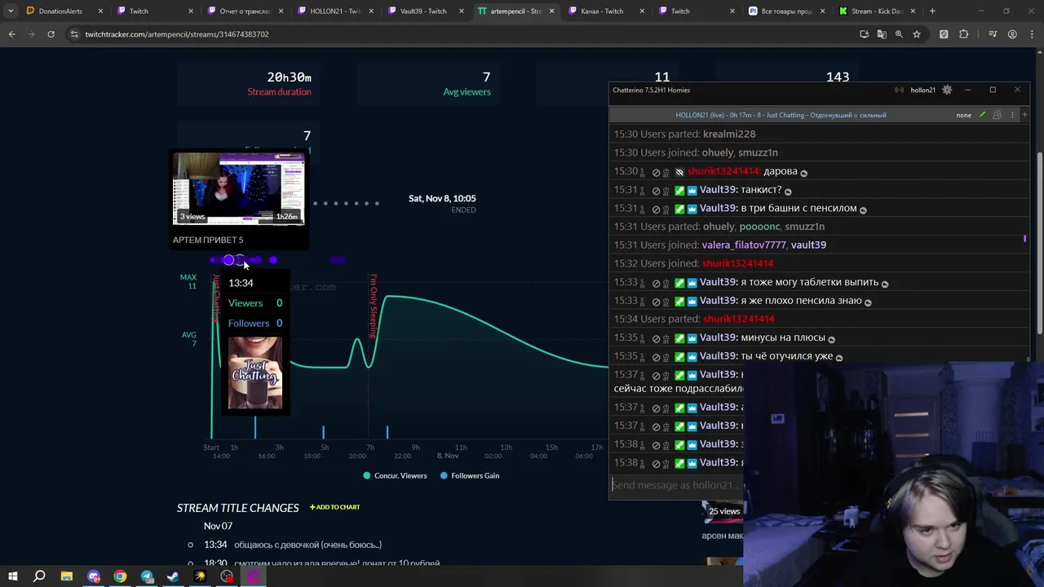
Task: Click 'Send message as hollon21' input field
Action: point(677,485)
